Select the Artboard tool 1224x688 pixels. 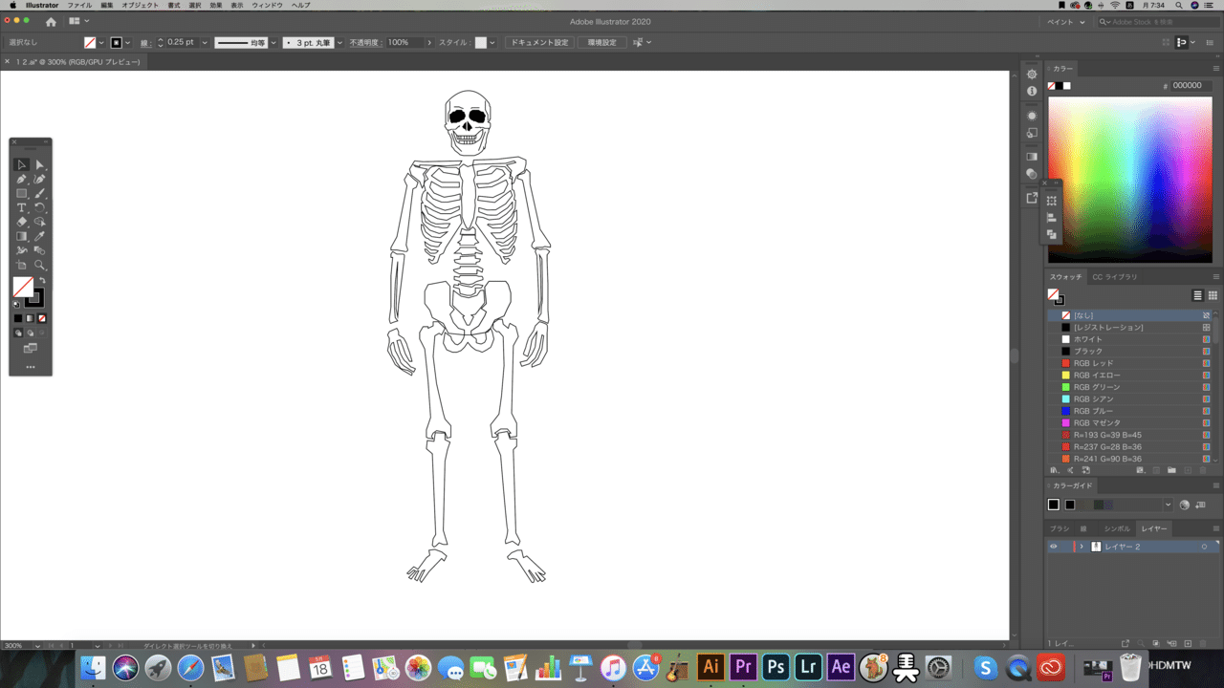[x=22, y=265]
